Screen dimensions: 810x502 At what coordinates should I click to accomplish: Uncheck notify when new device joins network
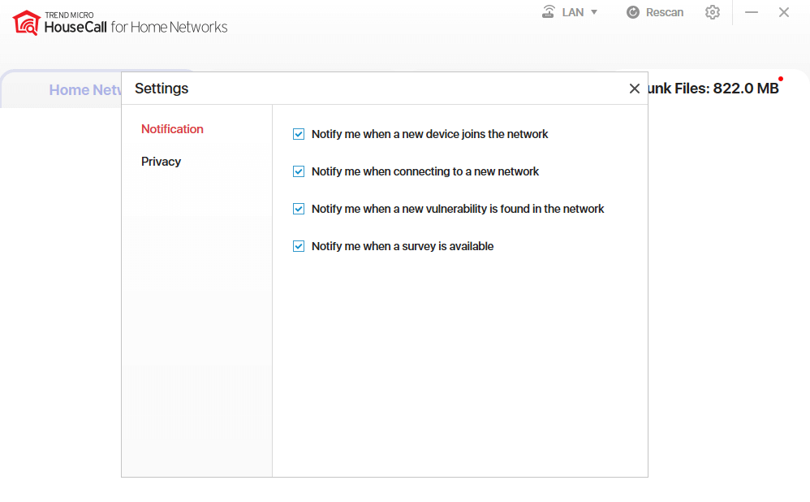(x=299, y=134)
